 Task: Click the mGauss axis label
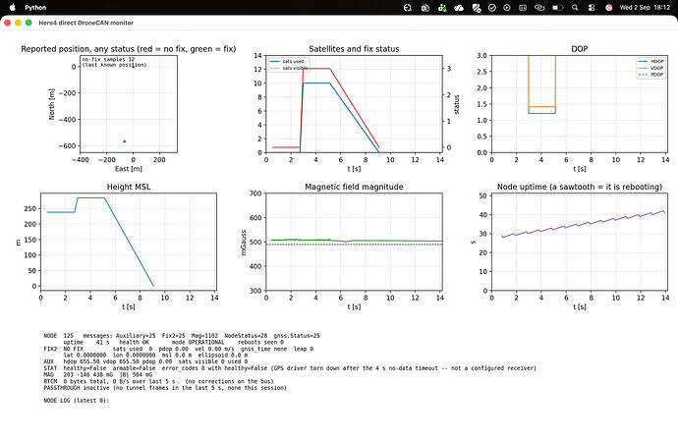click(244, 242)
